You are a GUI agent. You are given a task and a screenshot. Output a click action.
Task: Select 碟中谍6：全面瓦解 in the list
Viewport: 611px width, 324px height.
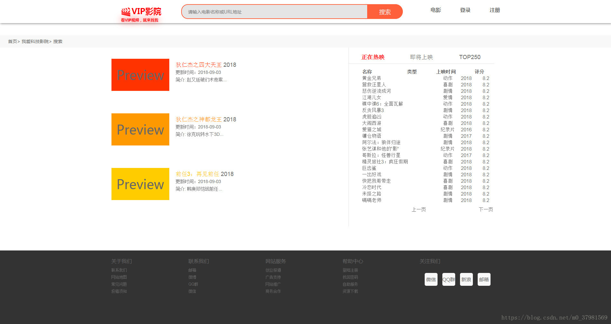383,104
